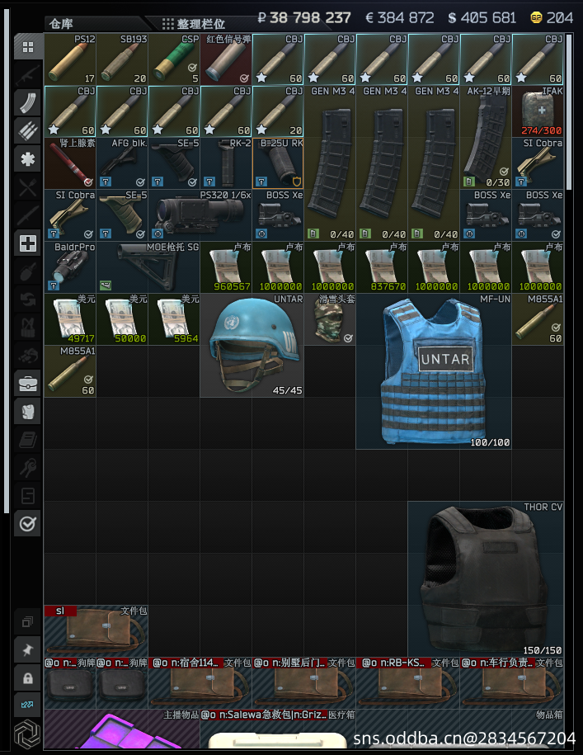
Task: Toggle the padlock lock icon
Action: 28,678
